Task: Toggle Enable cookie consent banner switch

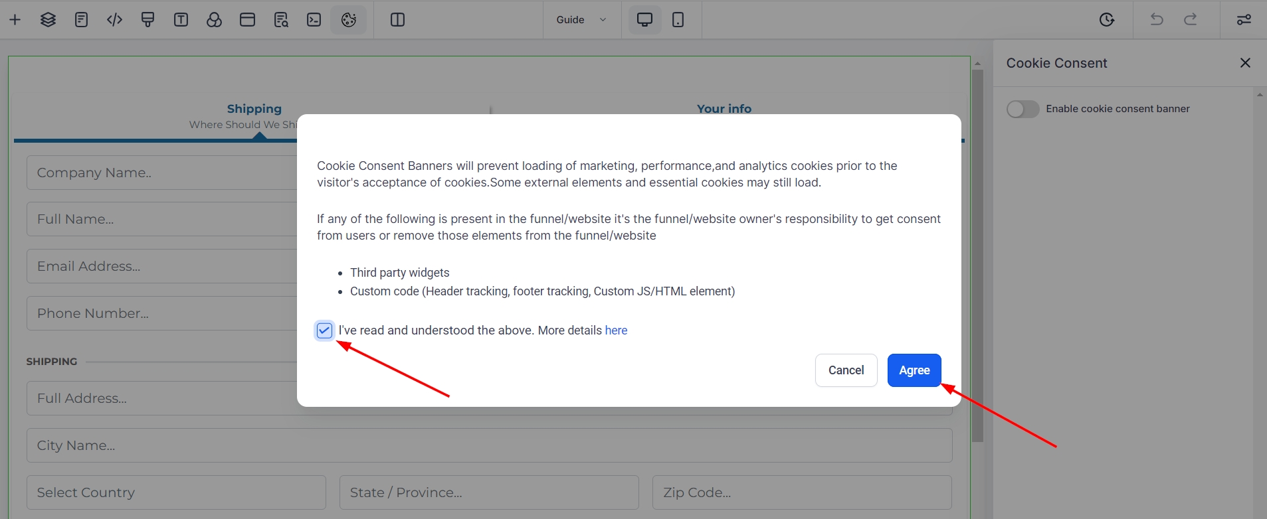Action: pos(1023,109)
